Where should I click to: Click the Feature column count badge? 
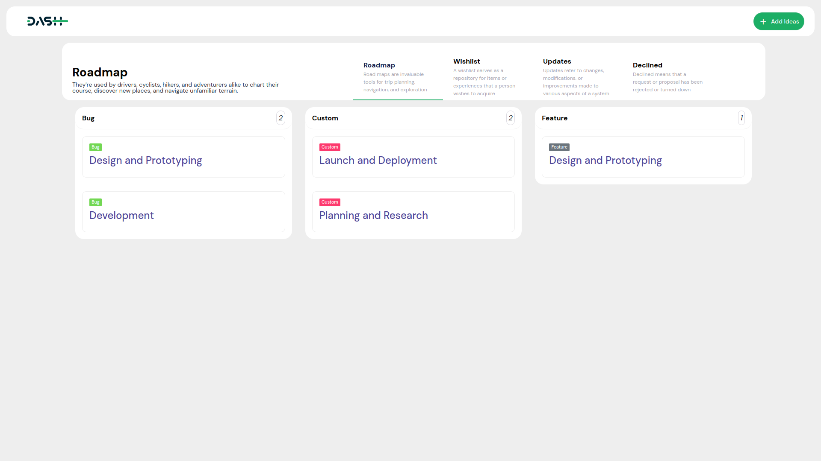[741, 118]
